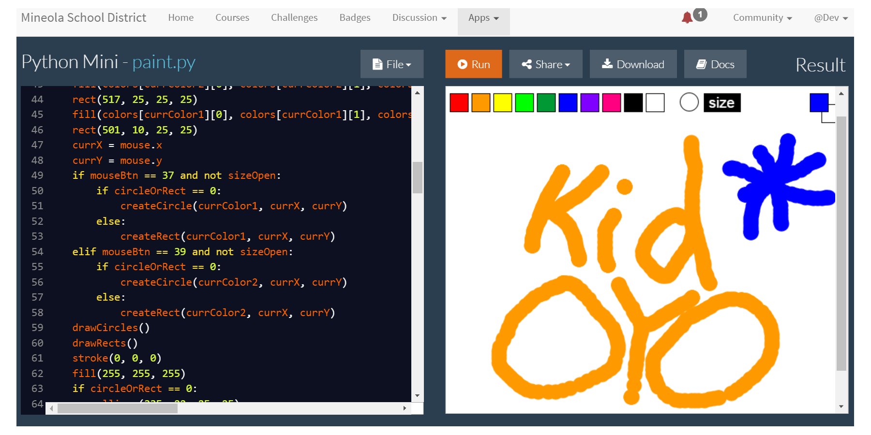Pick the bright green color swatch
871x435 pixels.
525,103
